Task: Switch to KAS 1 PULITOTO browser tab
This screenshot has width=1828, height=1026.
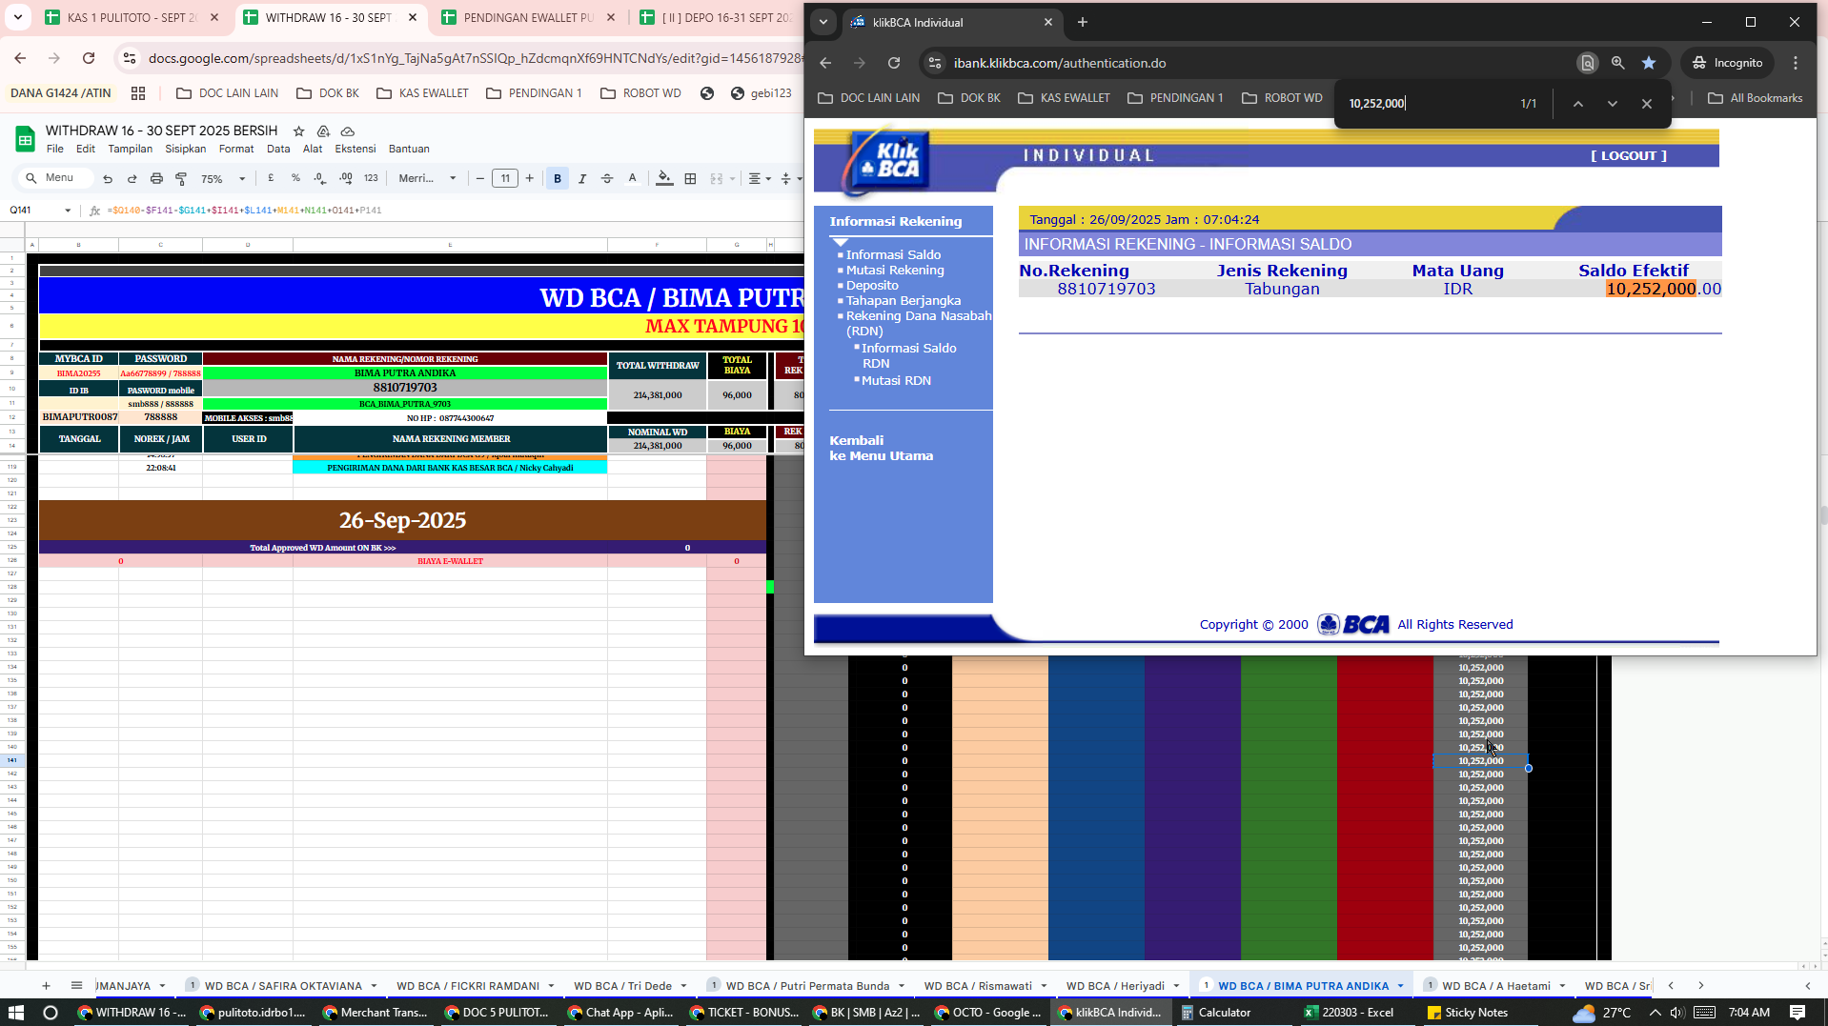Action: coord(133,17)
